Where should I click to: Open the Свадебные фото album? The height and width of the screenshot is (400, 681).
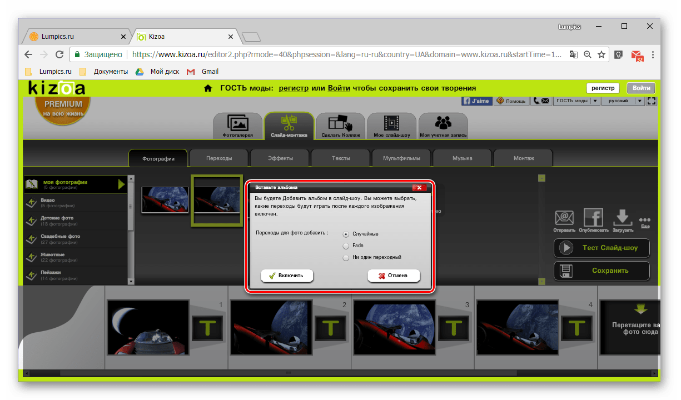click(76, 239)
